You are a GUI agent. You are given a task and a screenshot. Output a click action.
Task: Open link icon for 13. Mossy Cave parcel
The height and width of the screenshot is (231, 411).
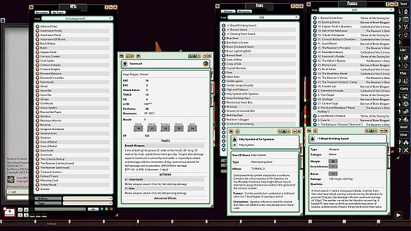point(315,65)
